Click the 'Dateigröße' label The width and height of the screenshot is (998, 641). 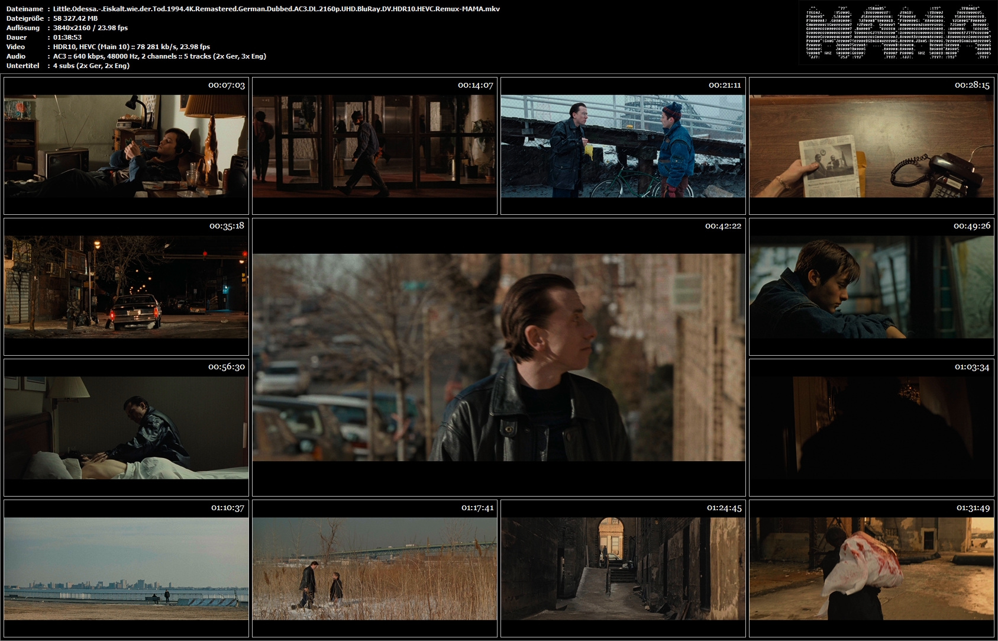pos(25,18)
